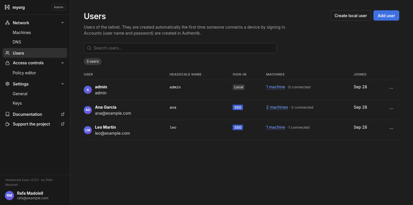413x205 pixels.
Task: Open the more options menu for admin
Action: click(391, 88)
